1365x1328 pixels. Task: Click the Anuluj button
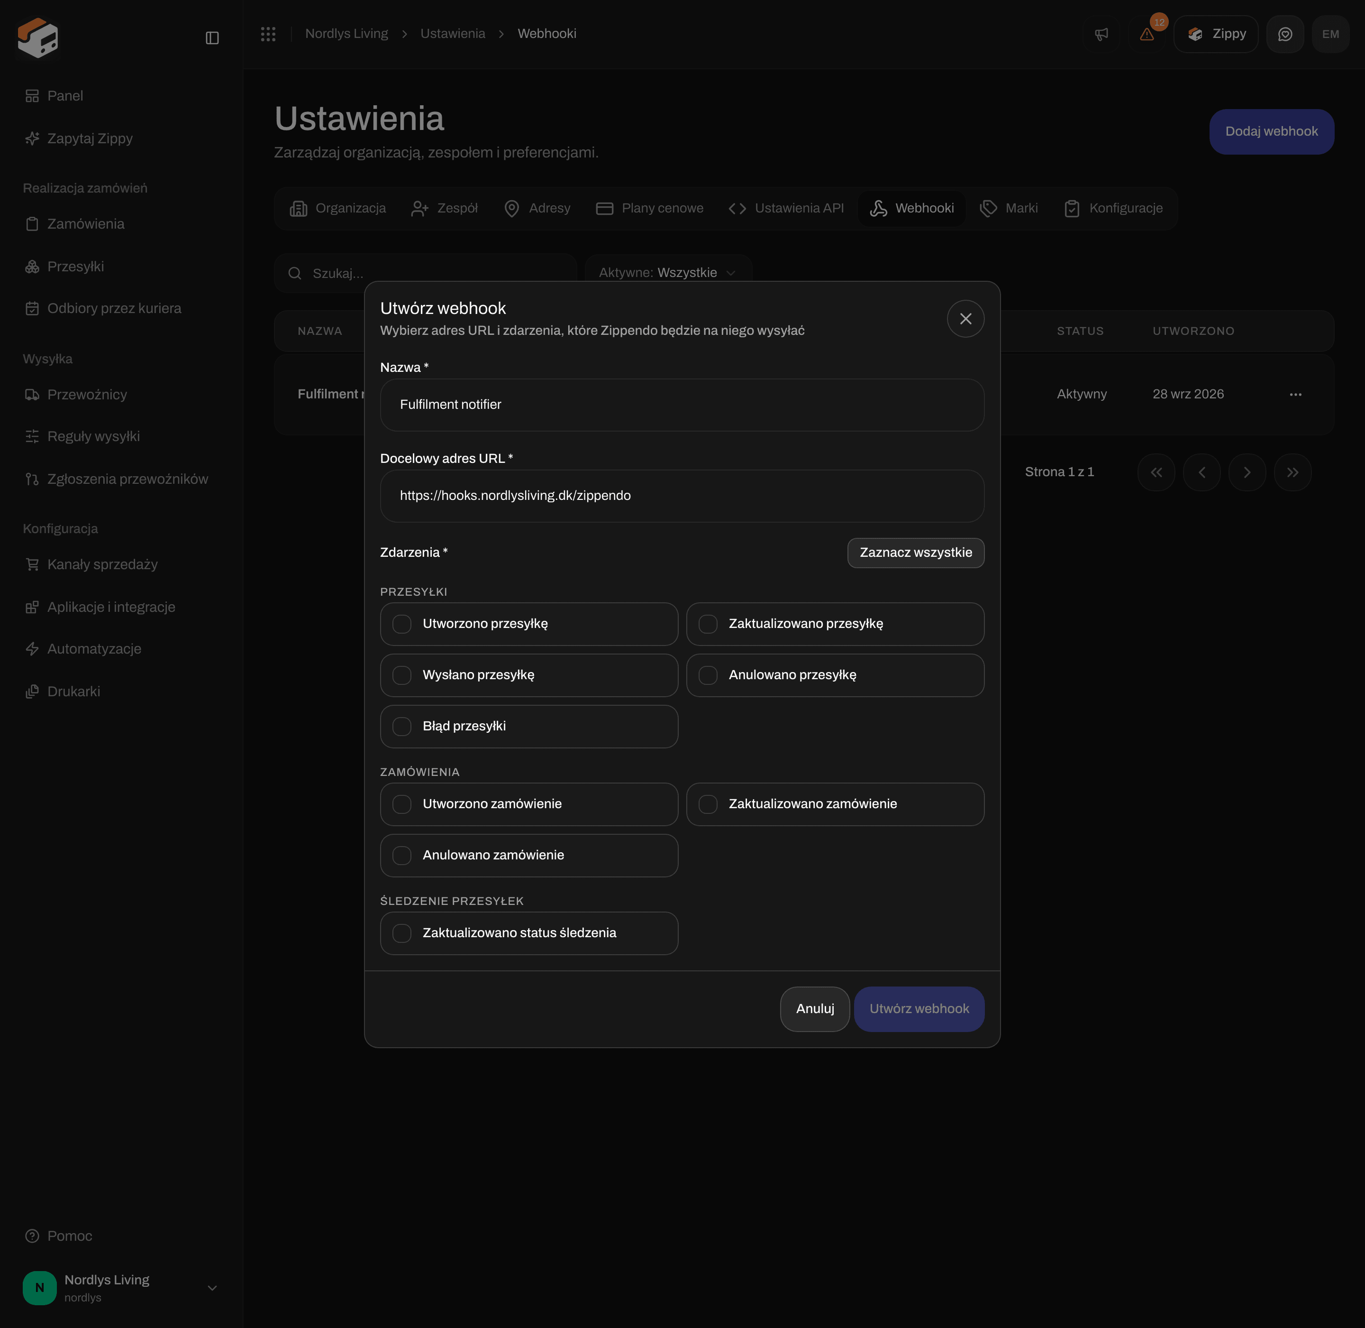[815, 1009]
